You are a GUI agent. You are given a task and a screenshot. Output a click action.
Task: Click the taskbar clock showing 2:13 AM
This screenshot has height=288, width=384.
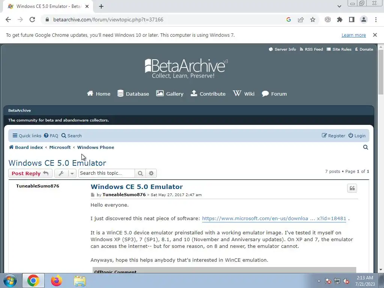[x=365, y=281]
